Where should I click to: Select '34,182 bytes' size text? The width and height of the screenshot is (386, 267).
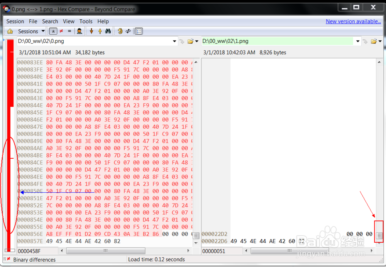point(90,52)
